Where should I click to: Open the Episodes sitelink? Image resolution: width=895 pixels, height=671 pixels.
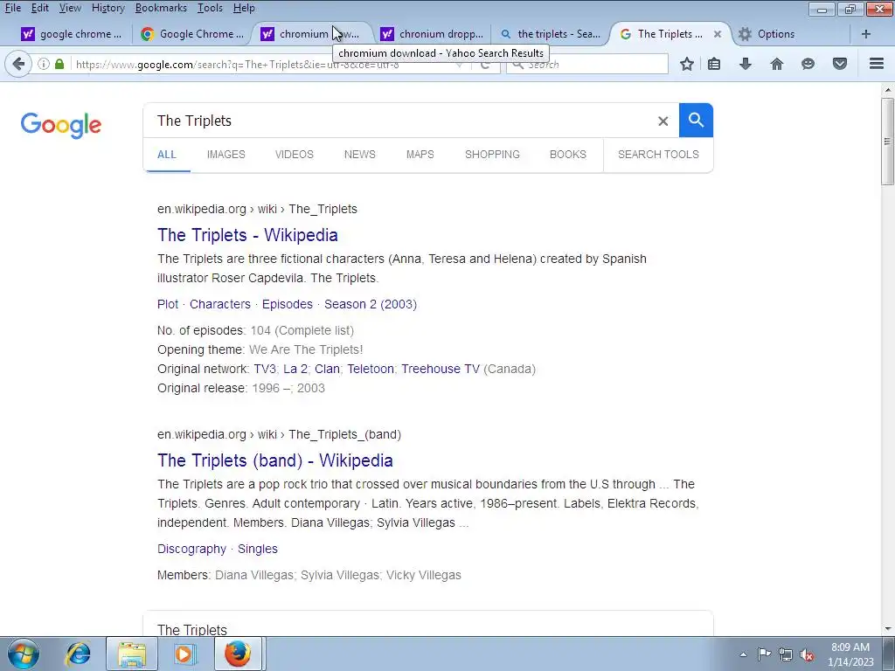click(287, 304)
